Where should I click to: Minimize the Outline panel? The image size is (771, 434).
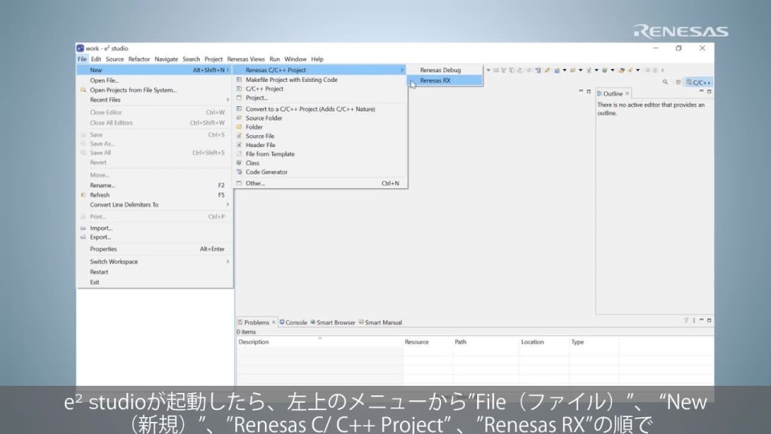coord(701,92)
